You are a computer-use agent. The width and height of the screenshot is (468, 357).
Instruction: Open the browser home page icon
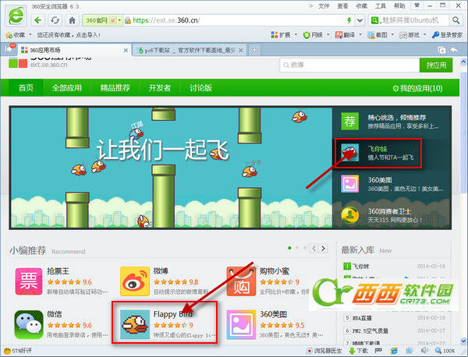pyautogui.click(x=72, y=20)
